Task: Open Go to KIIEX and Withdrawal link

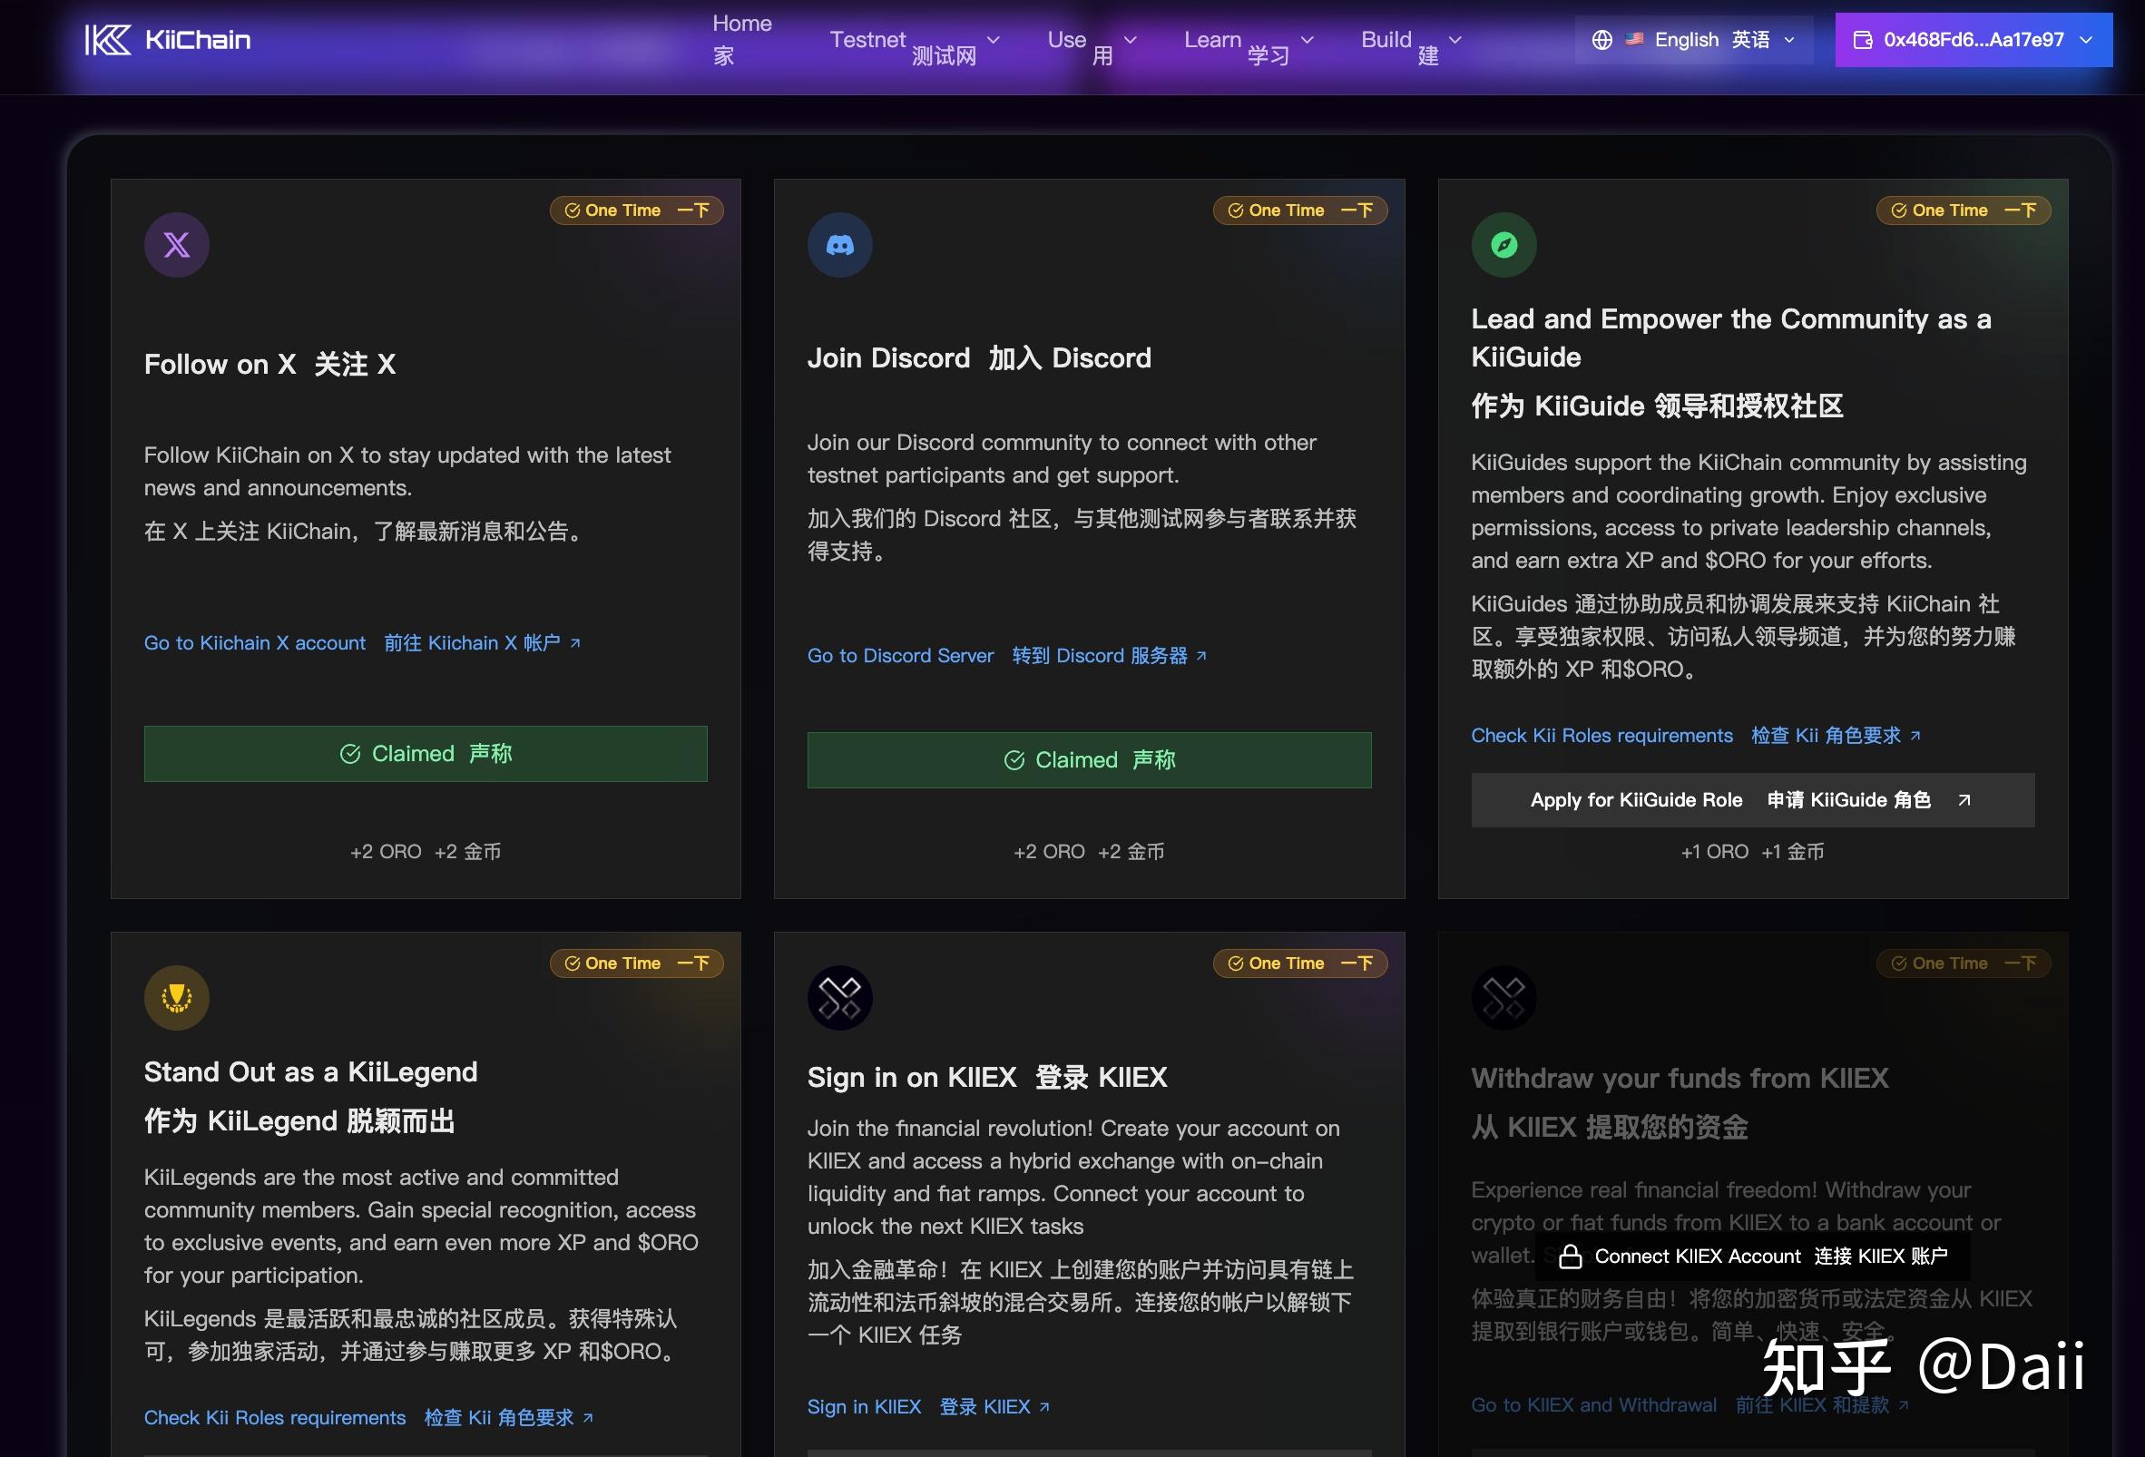Action: click(1680, 1404)
